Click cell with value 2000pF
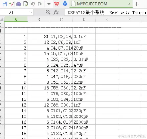Viewport: 147px width, 139px height. [84, 116]
